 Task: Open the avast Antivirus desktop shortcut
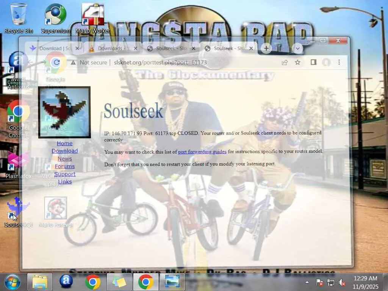(18, 70)
